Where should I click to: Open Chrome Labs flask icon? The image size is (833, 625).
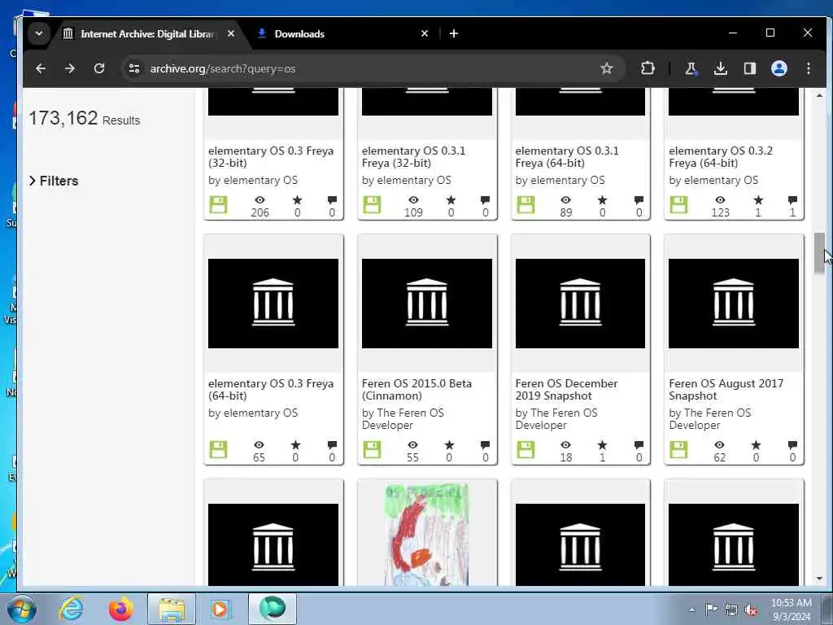tap(691, 68)
